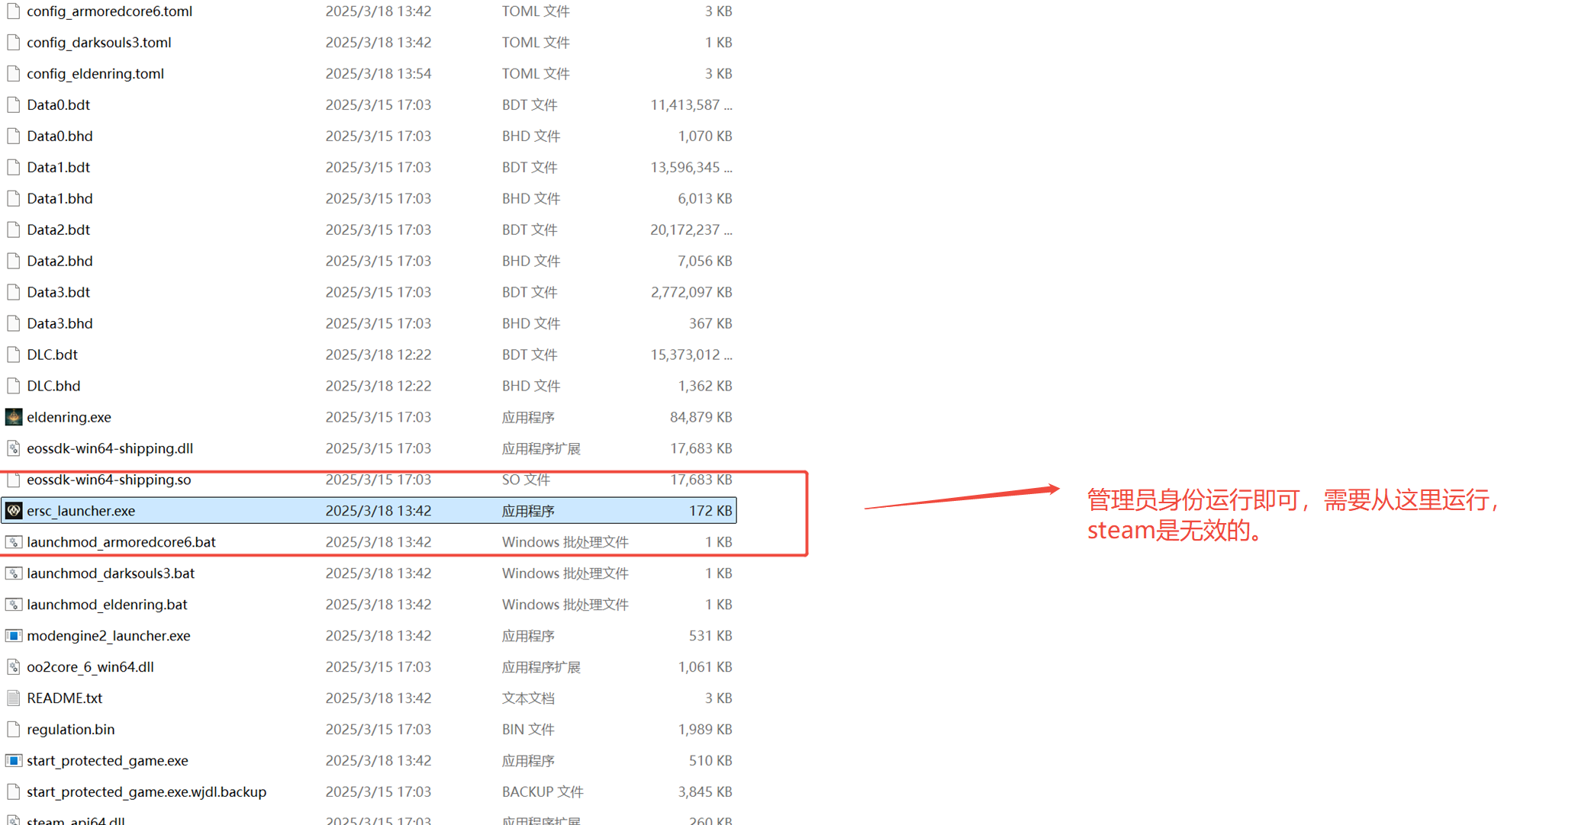Click the eossdk-win64-shipping.dll file icon
This screenshot has height=825, width=1578.
[14, 448]
